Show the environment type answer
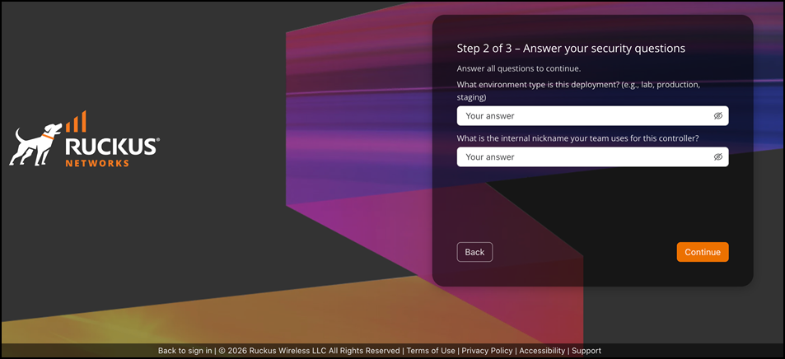 (718, 115)
